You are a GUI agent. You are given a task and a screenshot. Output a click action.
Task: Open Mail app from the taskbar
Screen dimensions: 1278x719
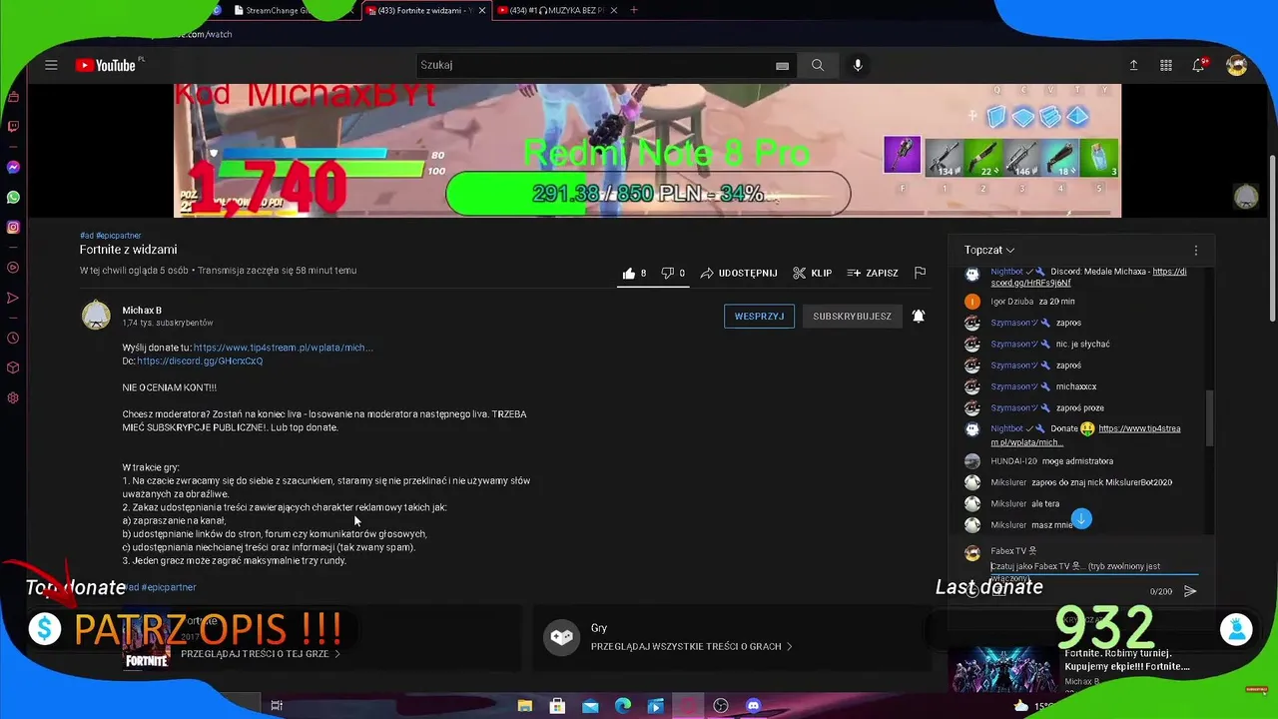590,705
